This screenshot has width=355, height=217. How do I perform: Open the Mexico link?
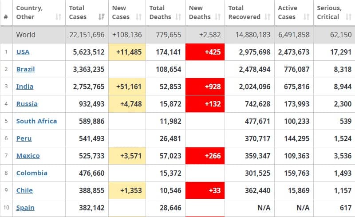[x=28, y=156]
